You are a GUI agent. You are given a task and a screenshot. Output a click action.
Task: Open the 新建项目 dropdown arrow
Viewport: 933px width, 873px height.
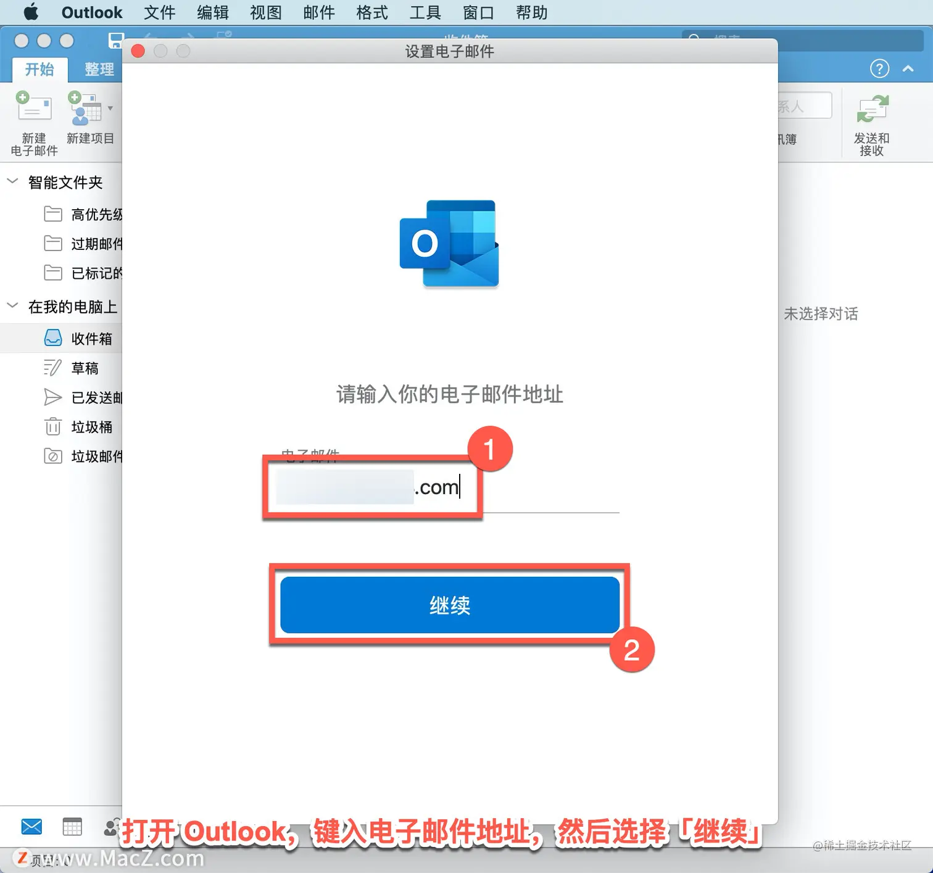coord(110,108)
